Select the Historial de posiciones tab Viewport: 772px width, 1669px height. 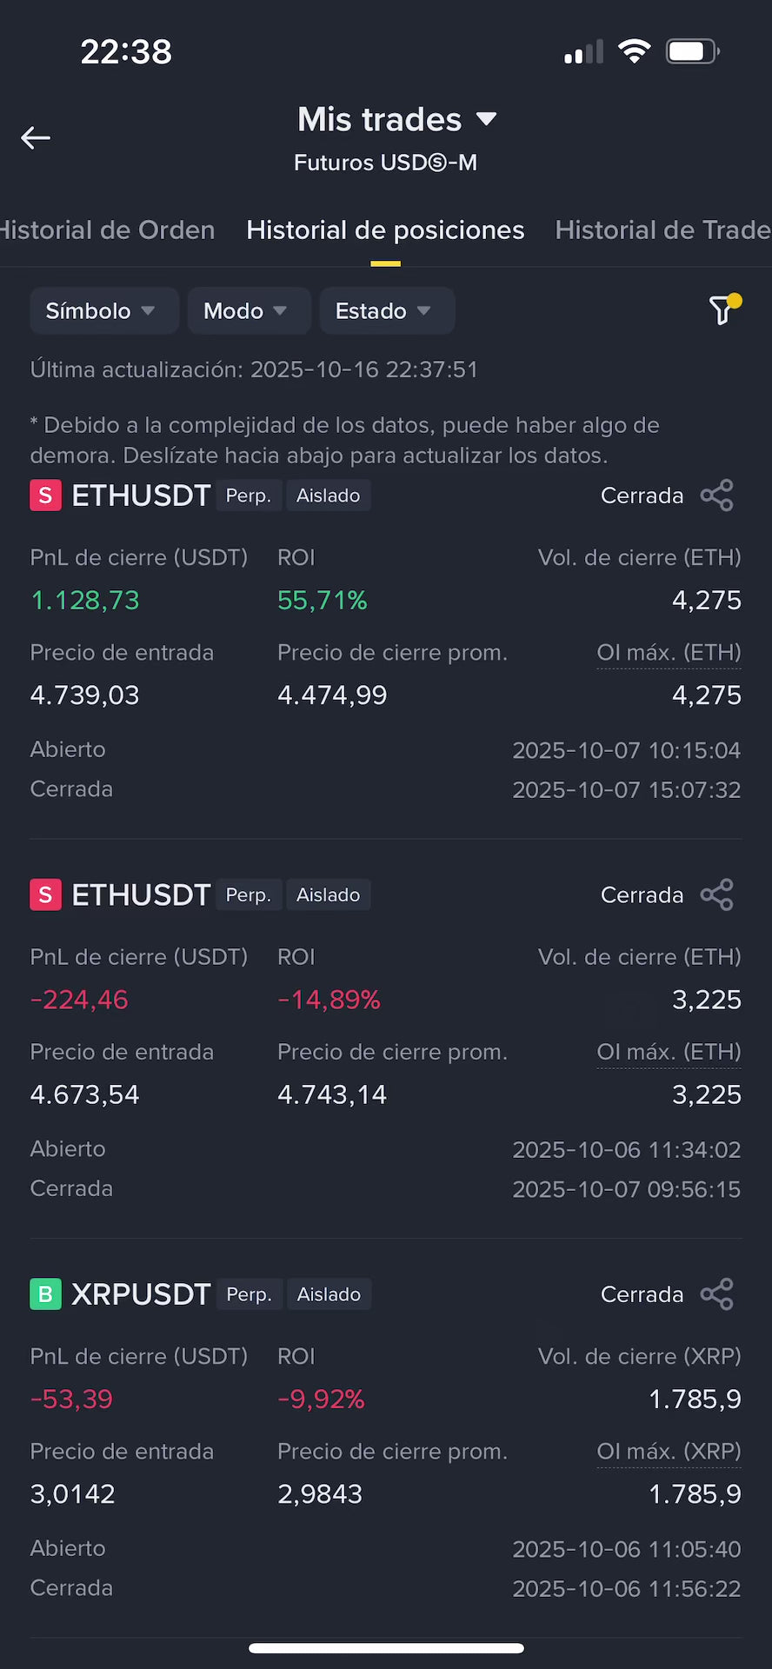click(385, 230)
